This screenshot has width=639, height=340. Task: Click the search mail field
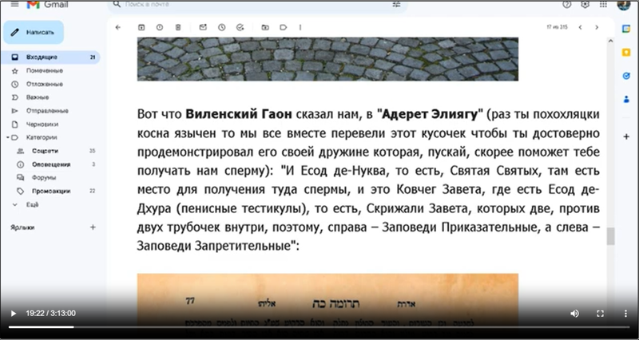pos(256,5)
